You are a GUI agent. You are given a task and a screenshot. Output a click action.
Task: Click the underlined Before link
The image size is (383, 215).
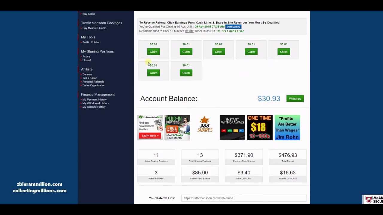point(189,31)
